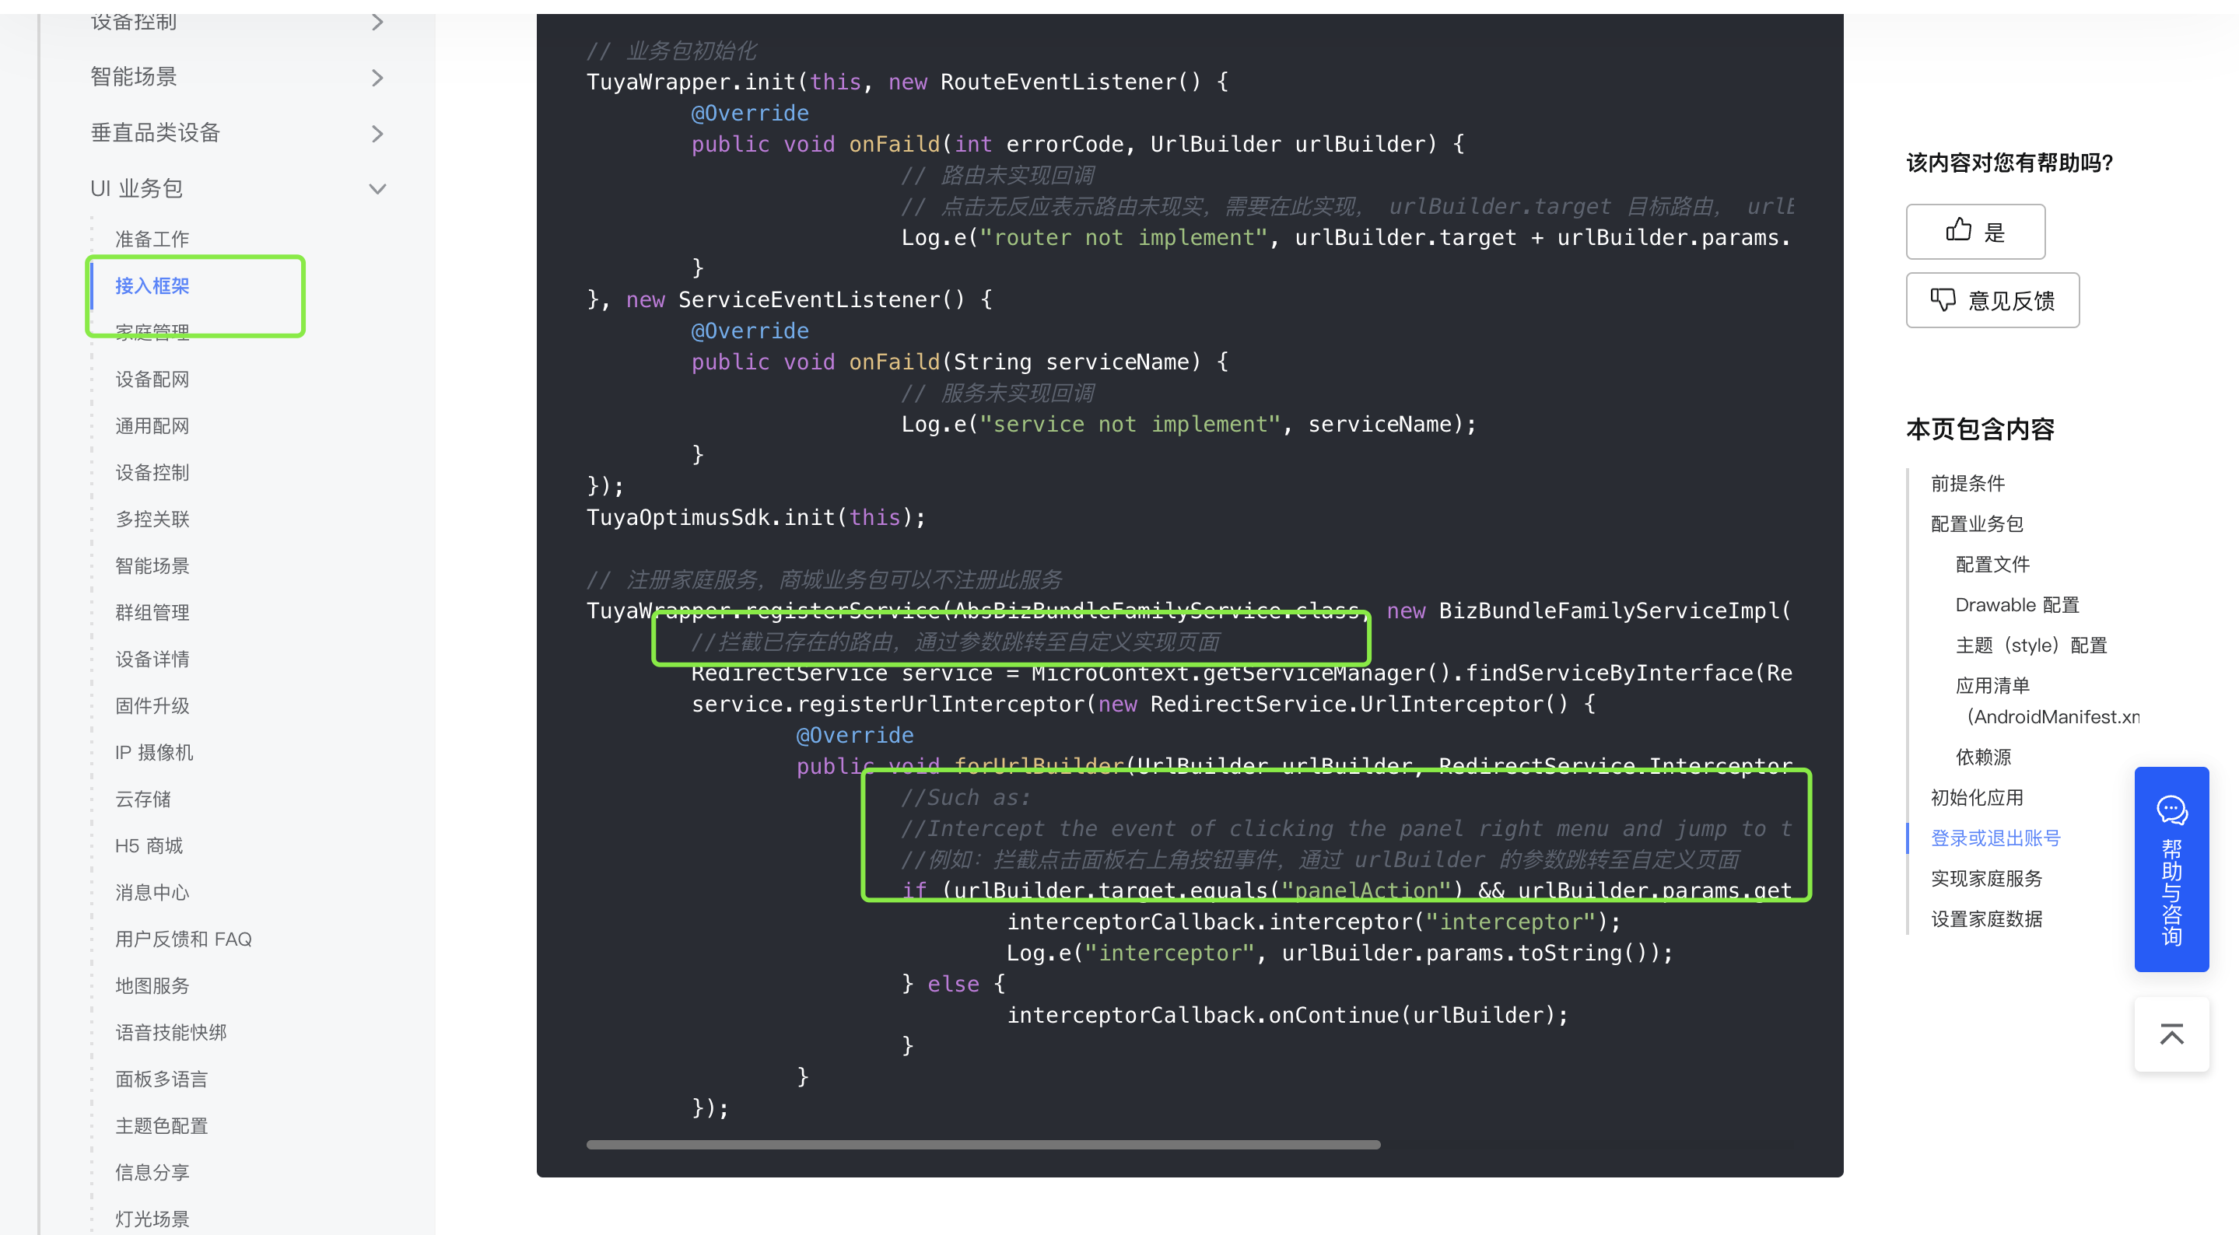Jump to 应用清单 AndroidManifest section
The image size is (2239, 1235).
point(2047,701)
